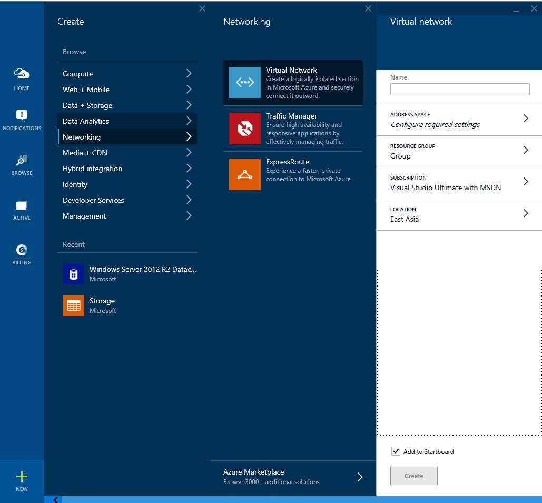
Task: Open Azure Marketplace link
Action: [x=293, y=477]
